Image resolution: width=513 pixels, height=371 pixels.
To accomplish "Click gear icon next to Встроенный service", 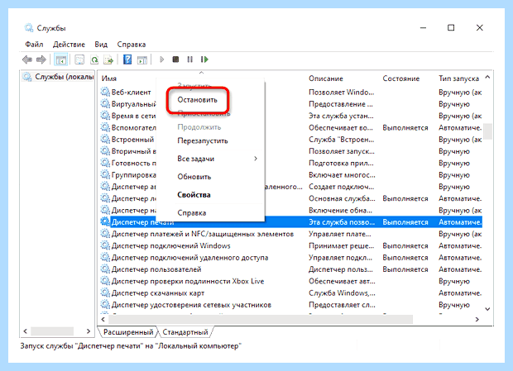I will 105,139.
